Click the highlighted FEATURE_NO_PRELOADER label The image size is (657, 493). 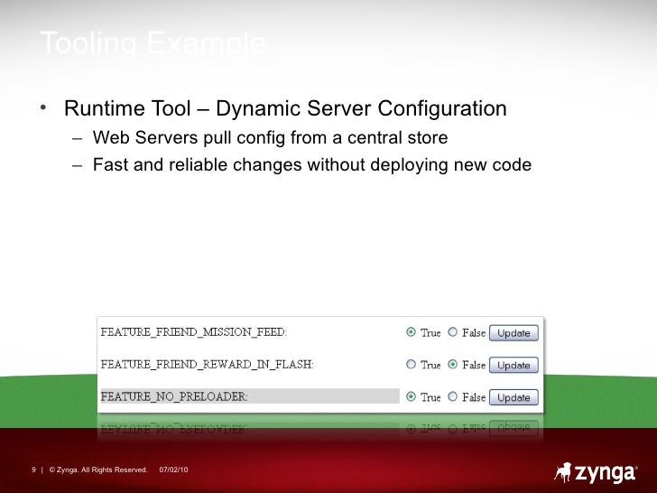tap(250, 396)
